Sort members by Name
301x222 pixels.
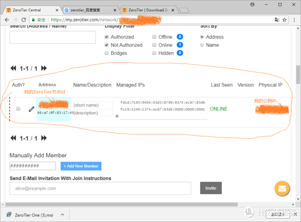202,45
